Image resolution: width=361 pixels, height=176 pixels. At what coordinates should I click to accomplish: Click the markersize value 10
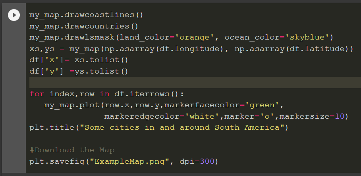click(x=340, y=116)
